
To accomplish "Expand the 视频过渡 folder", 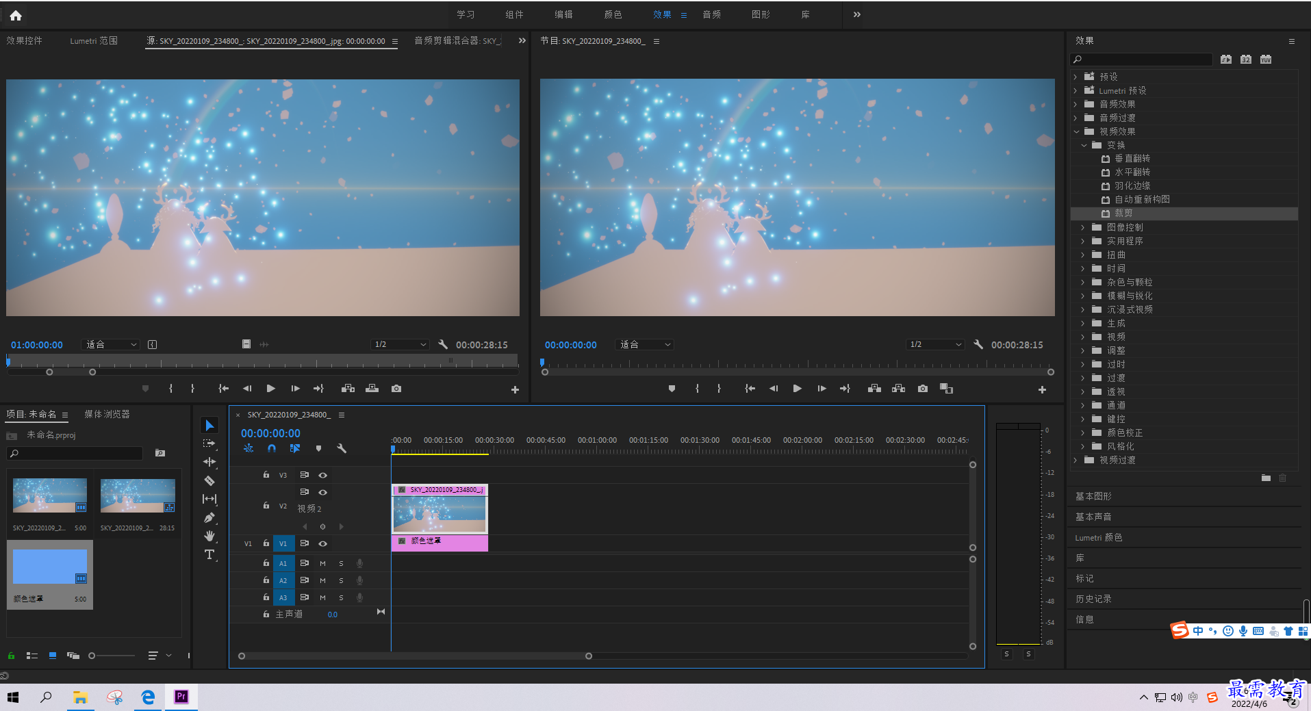I will pos(1075,460).
